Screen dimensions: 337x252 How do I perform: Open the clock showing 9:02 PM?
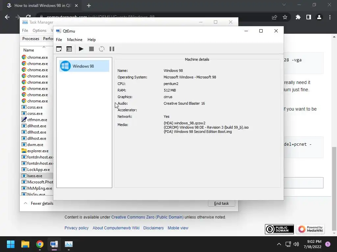tap(313, 244)
